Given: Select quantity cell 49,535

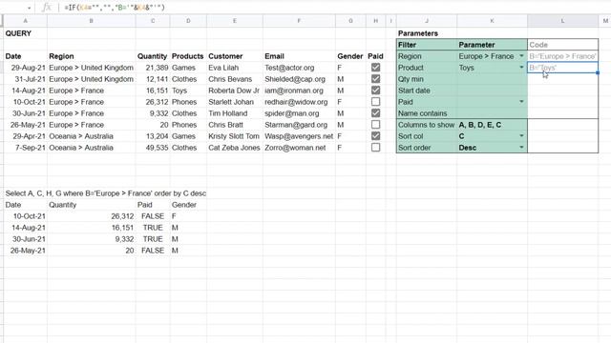Looking at the screenshot, I should (x=153, y=148).
